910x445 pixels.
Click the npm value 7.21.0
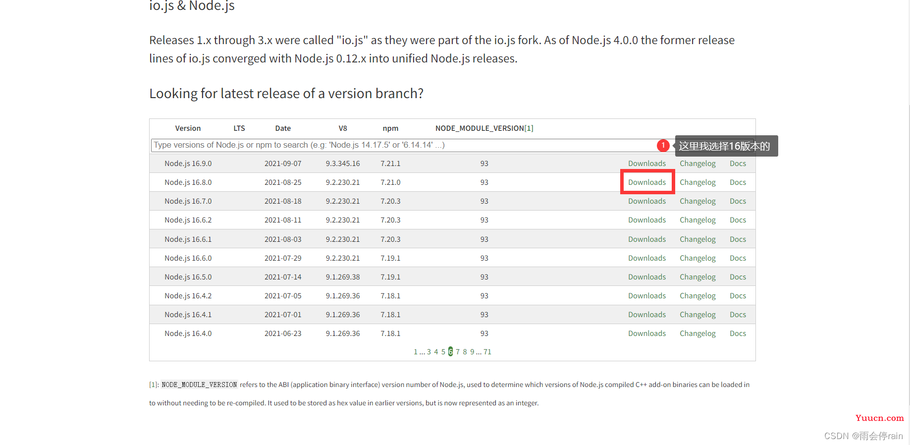tap(390, 182)
